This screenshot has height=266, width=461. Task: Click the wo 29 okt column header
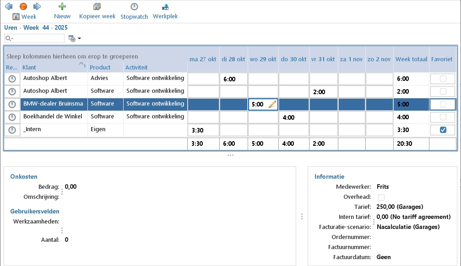click(263, 59)
